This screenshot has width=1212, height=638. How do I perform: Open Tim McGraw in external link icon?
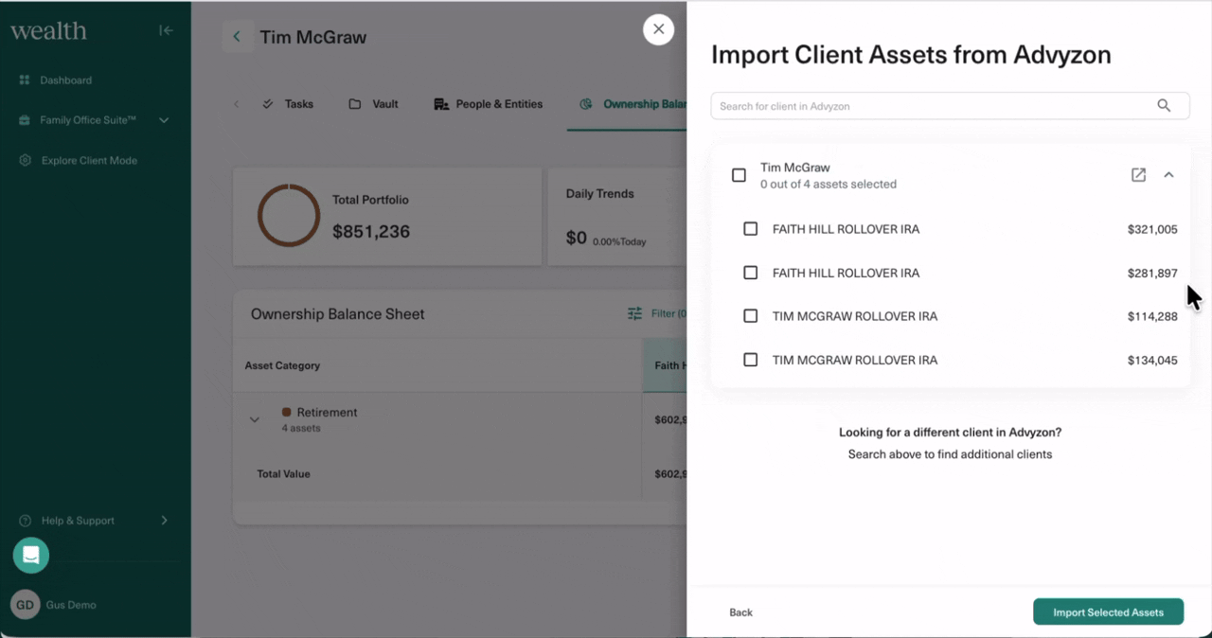click(1138, 175)
